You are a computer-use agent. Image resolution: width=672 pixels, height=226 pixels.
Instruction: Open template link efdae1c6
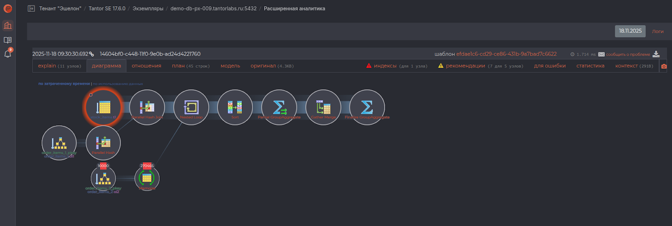[506, 54]
